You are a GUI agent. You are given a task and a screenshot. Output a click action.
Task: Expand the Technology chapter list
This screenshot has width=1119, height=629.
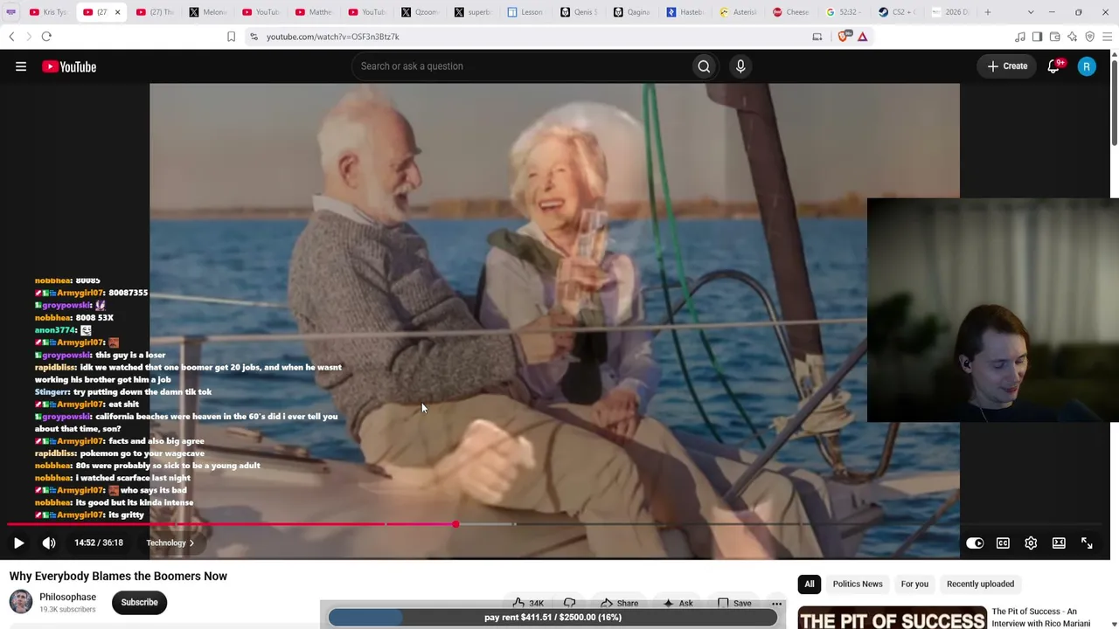point(170,543)
